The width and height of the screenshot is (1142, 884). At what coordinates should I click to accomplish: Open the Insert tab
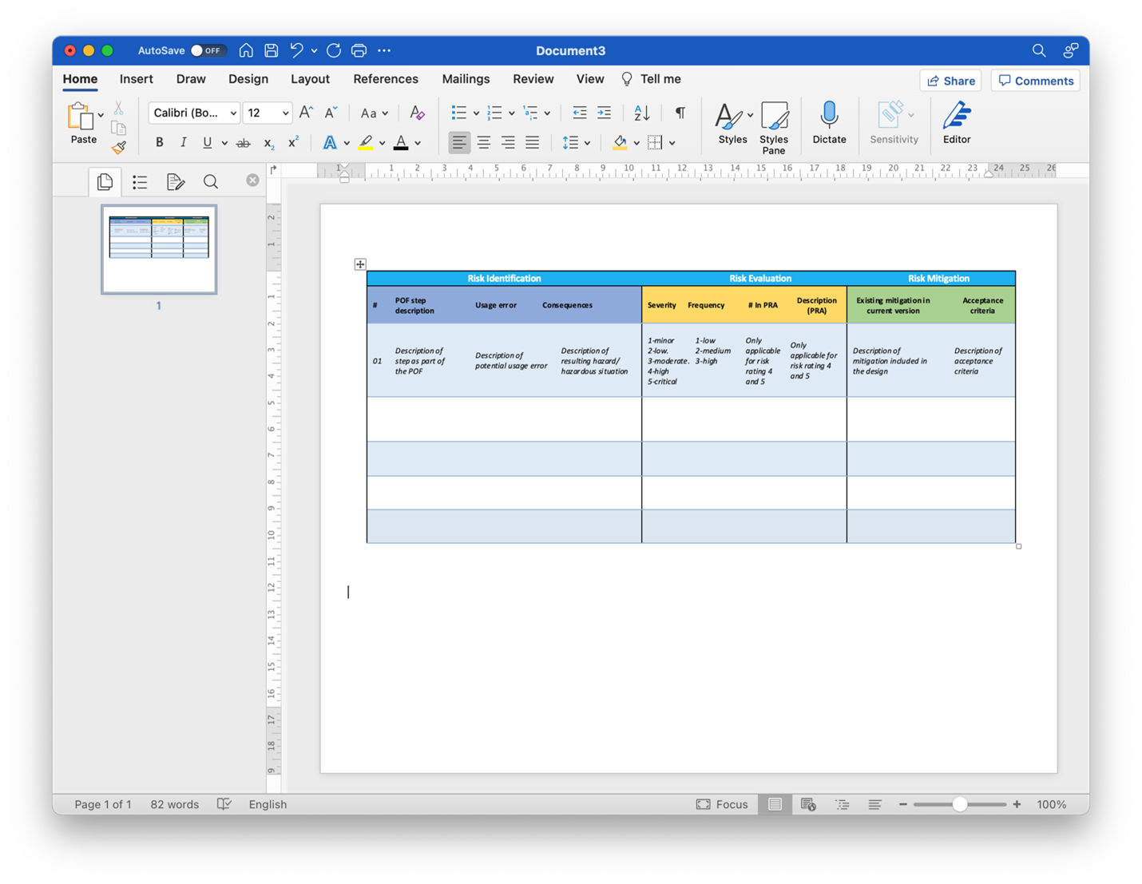[137, 79]
